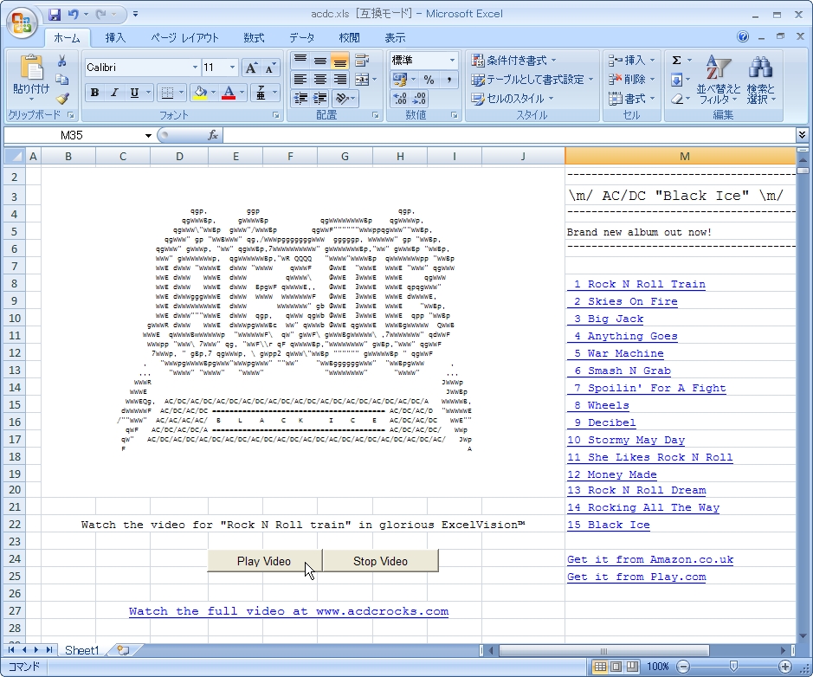
Task: Open the View ribbon tab
Action: (395, 38)
